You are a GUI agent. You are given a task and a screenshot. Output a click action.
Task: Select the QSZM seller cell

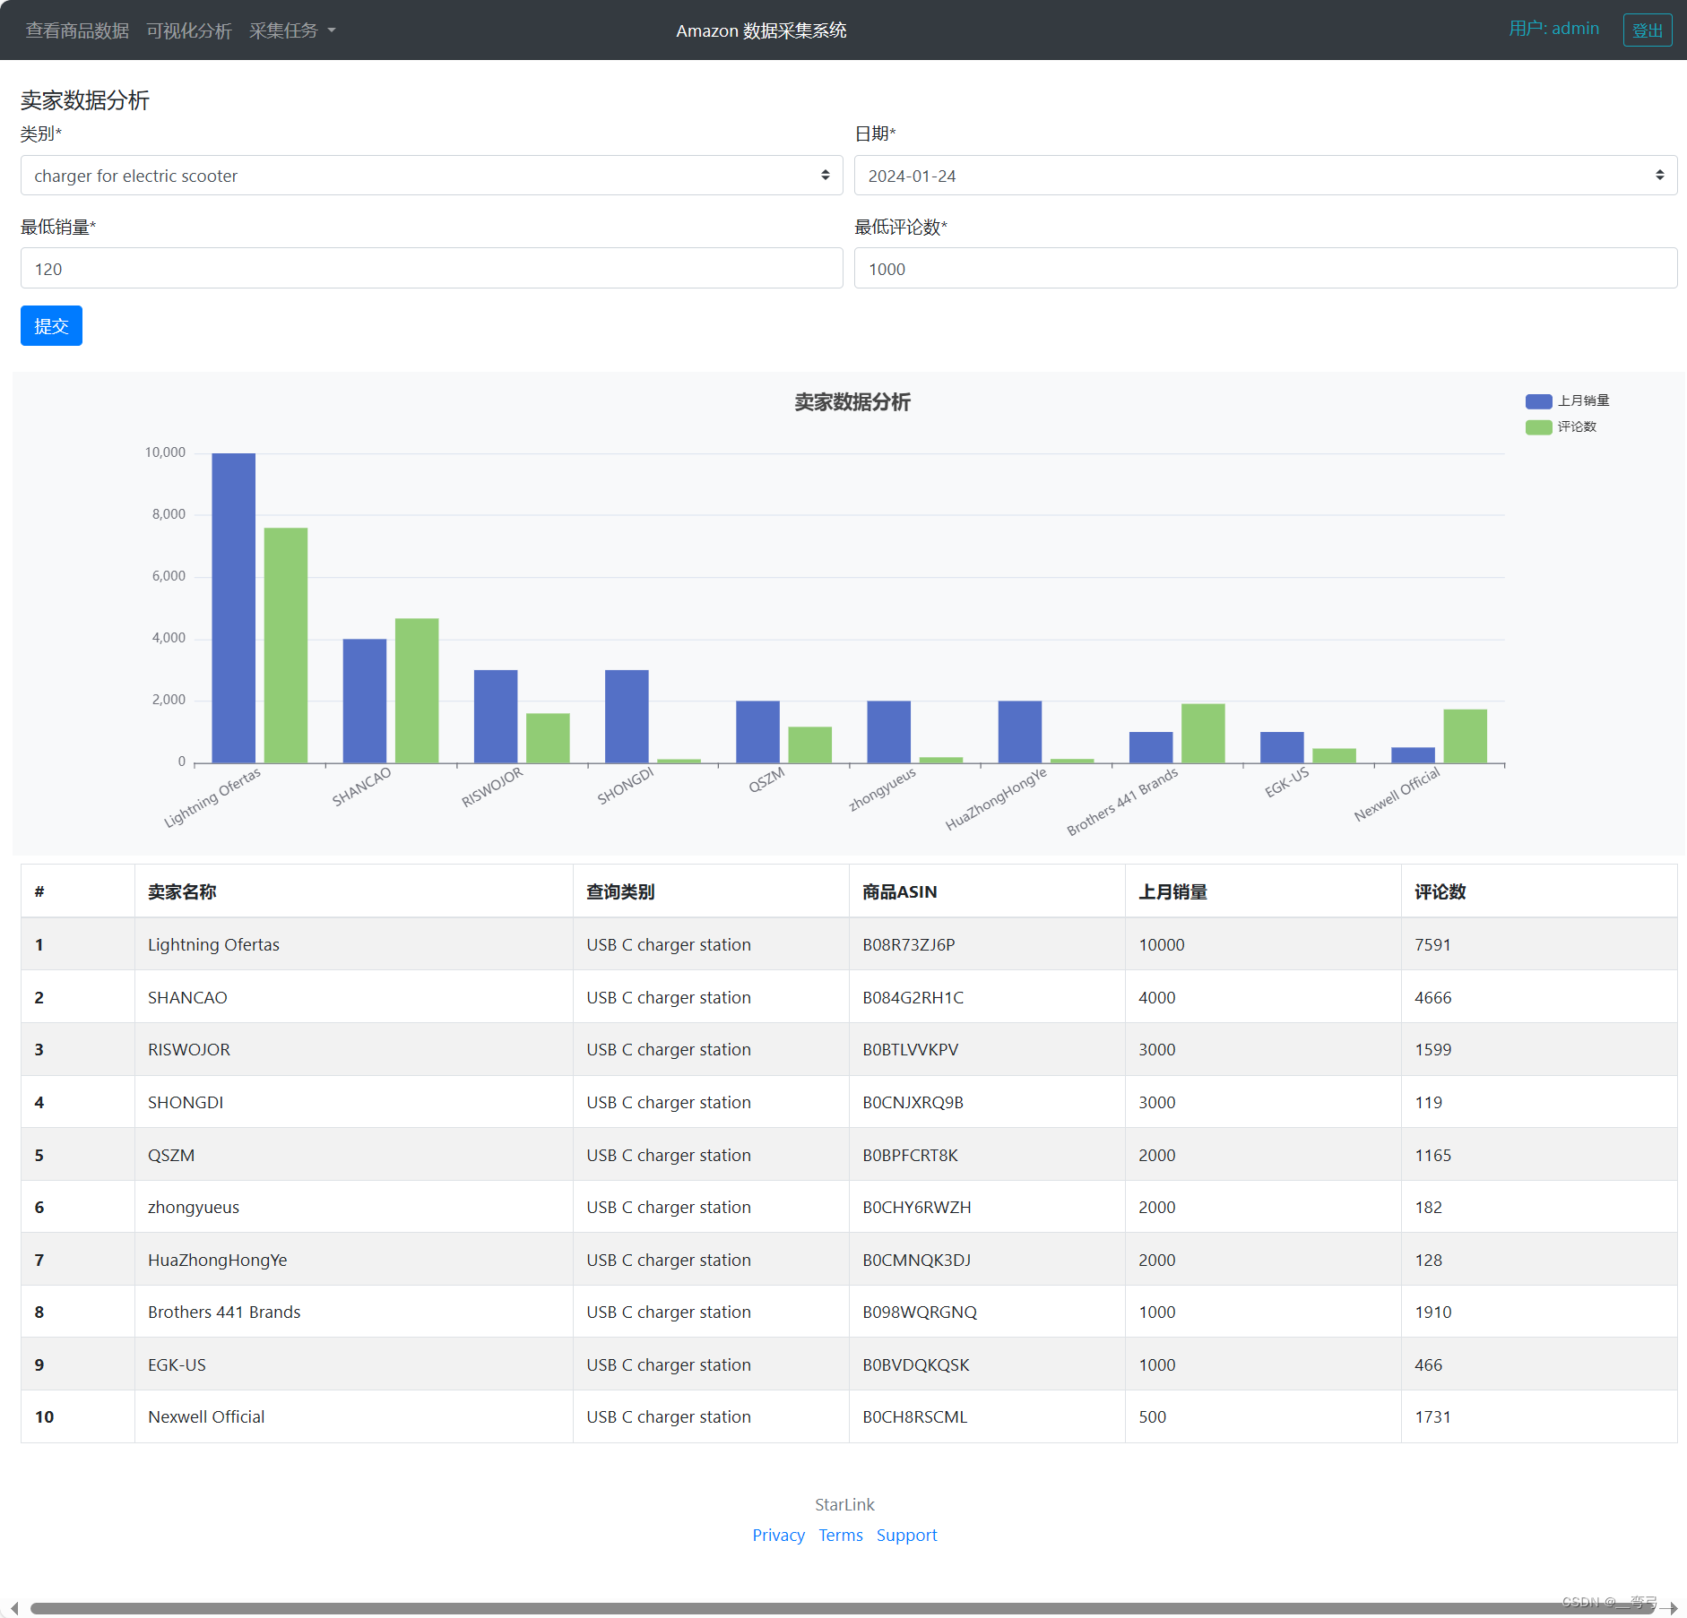coord(353,1155)
